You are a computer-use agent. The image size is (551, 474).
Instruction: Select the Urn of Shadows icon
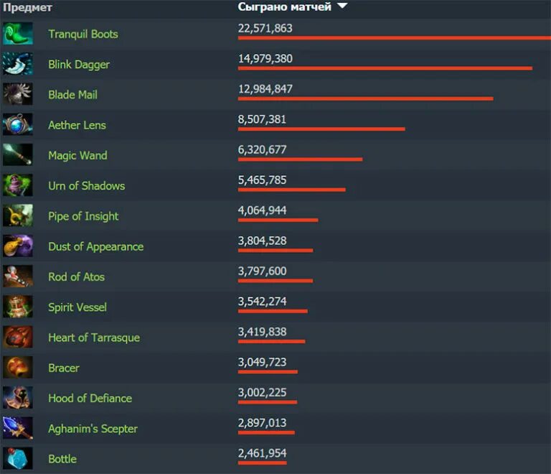(x=18, y=185)
